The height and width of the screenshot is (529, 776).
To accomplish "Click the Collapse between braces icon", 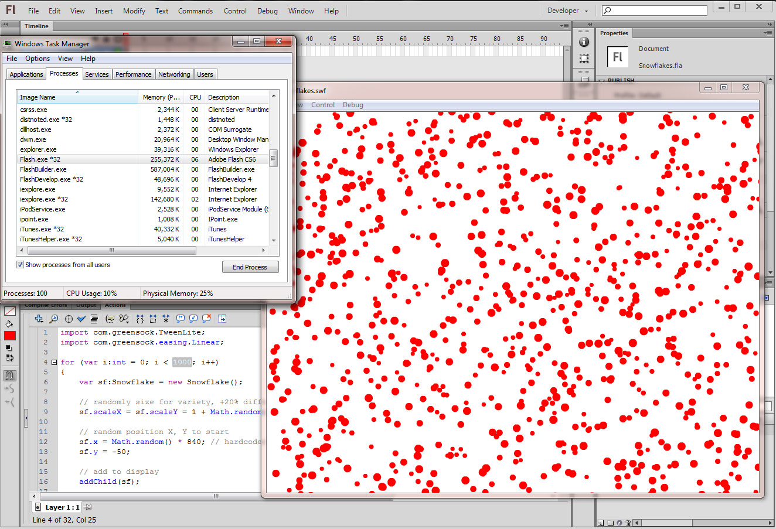I will tap(139, 319).
